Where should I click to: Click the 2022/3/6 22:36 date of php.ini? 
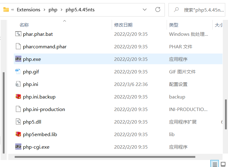[x=131, y=84]
